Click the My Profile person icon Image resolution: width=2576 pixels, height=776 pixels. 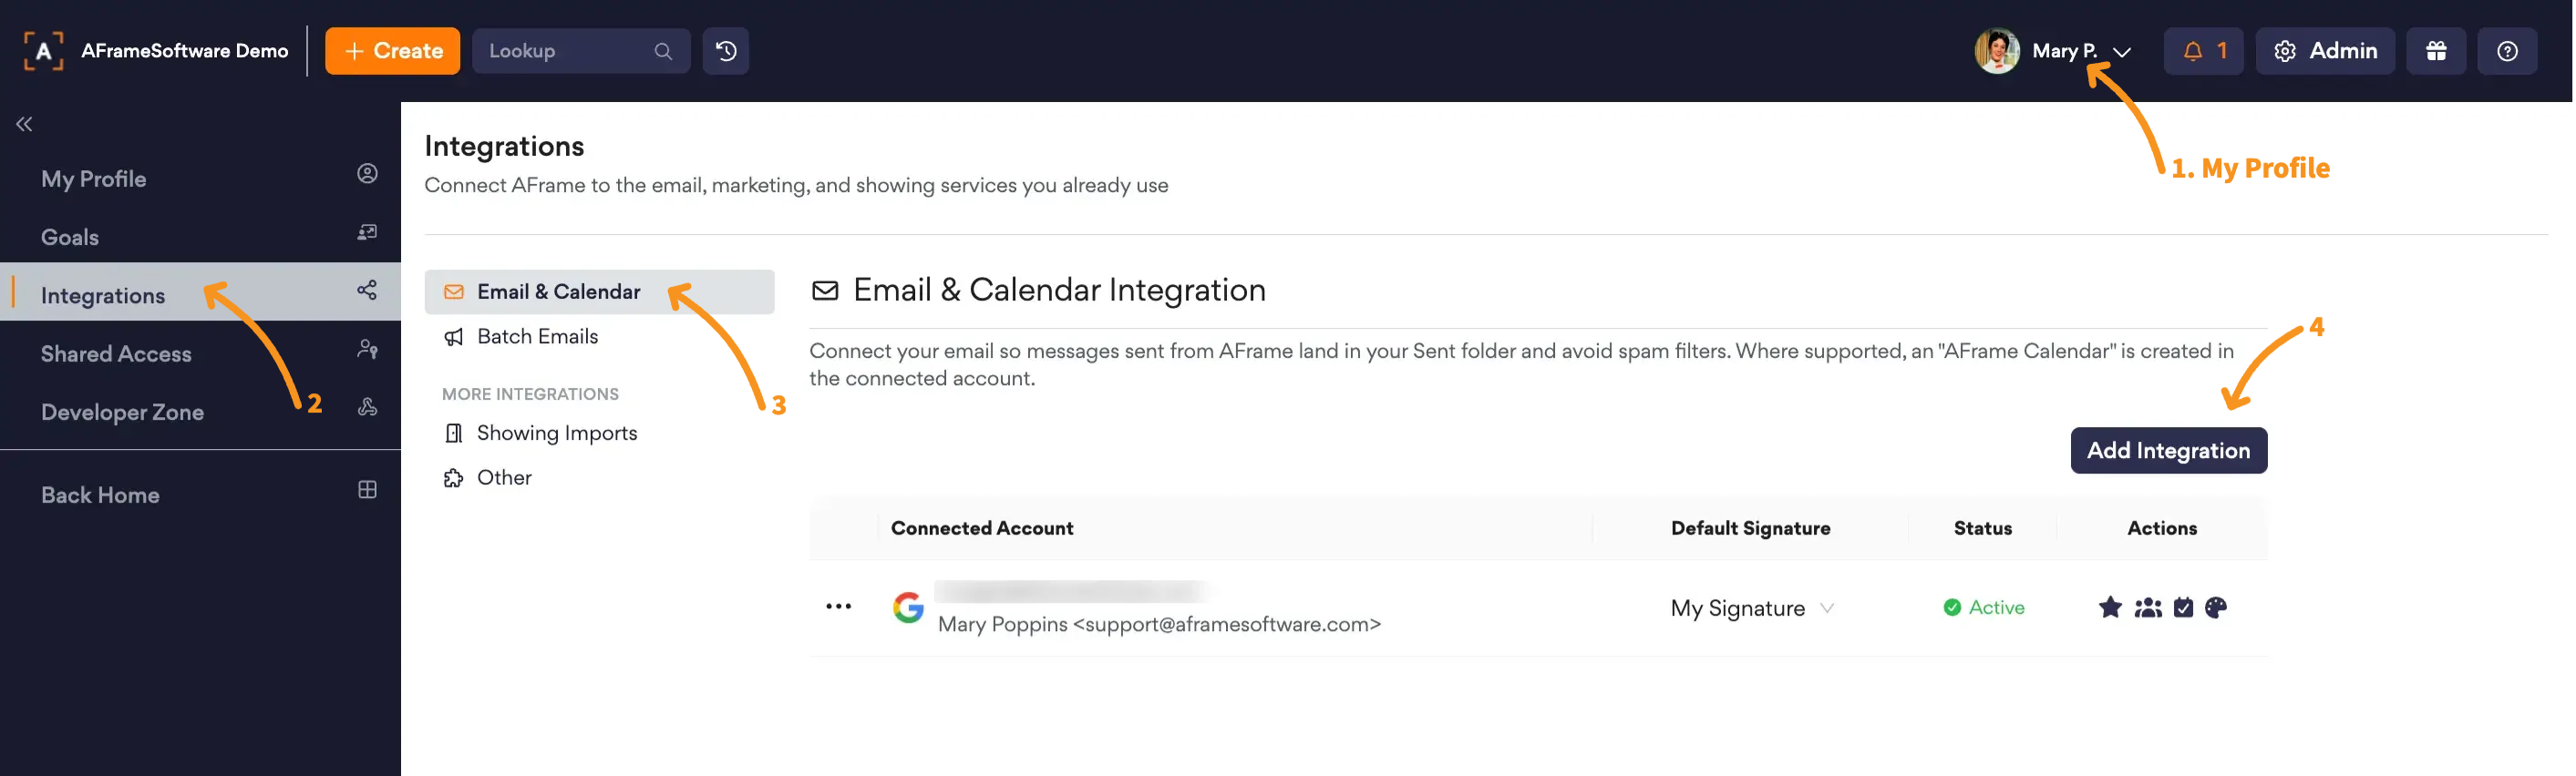(x=367, y=174)
